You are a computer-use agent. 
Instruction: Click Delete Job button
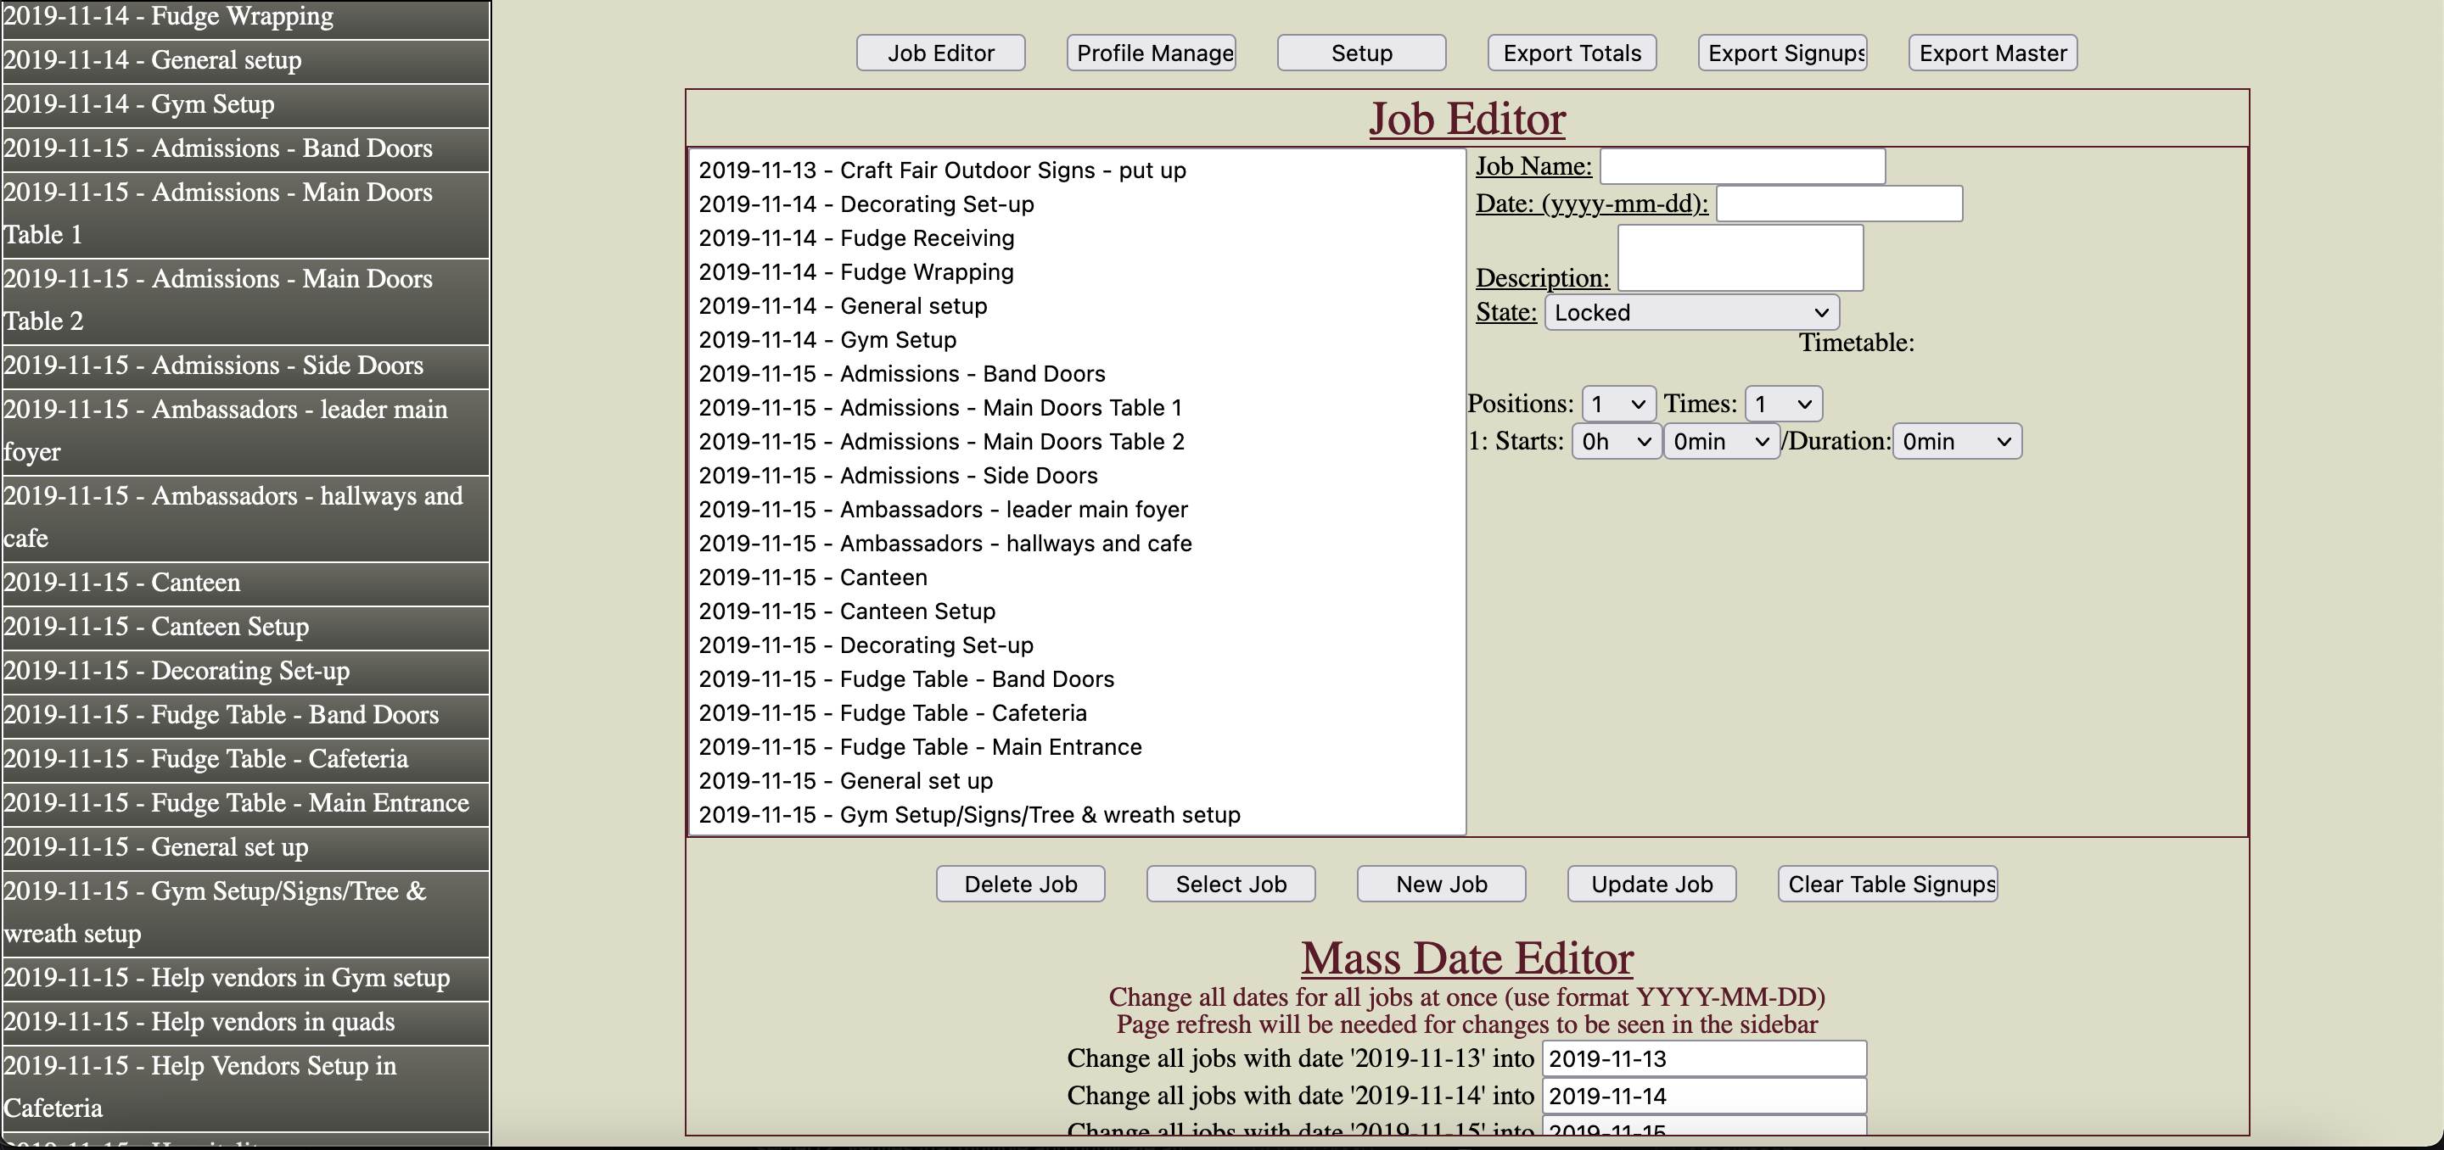pos(1021,884)
